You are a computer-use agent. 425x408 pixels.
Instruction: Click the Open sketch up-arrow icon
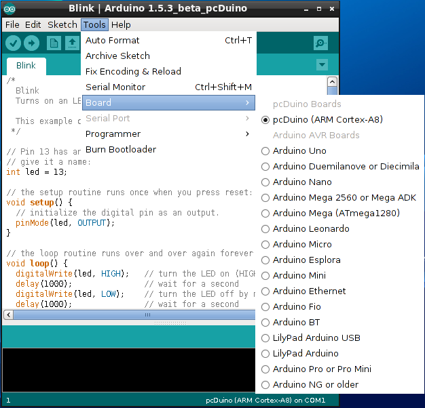(72, 43)
